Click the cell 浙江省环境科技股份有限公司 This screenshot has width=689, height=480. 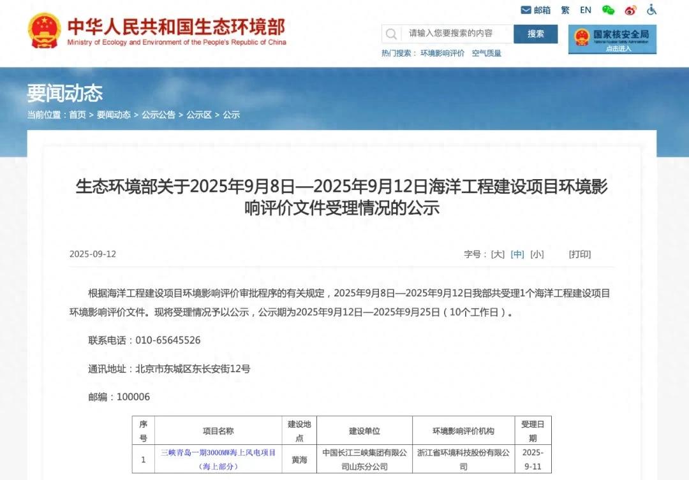(x=463, y=460)
